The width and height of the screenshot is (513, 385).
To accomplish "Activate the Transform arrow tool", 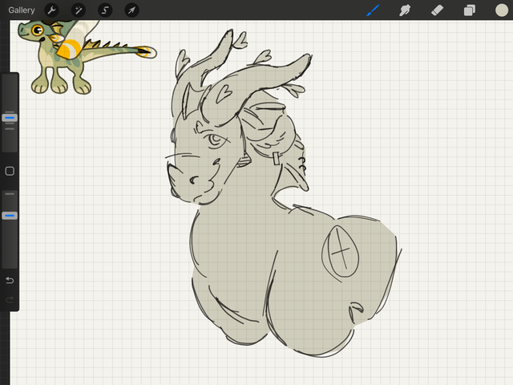I will click(131, 10).
